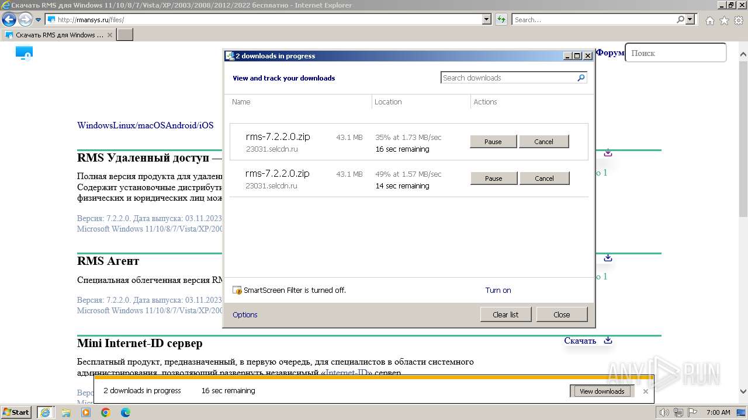The height and width of the screenshot is (420, 748).
Task: Clear the downloads list
Action: (505, 314)
